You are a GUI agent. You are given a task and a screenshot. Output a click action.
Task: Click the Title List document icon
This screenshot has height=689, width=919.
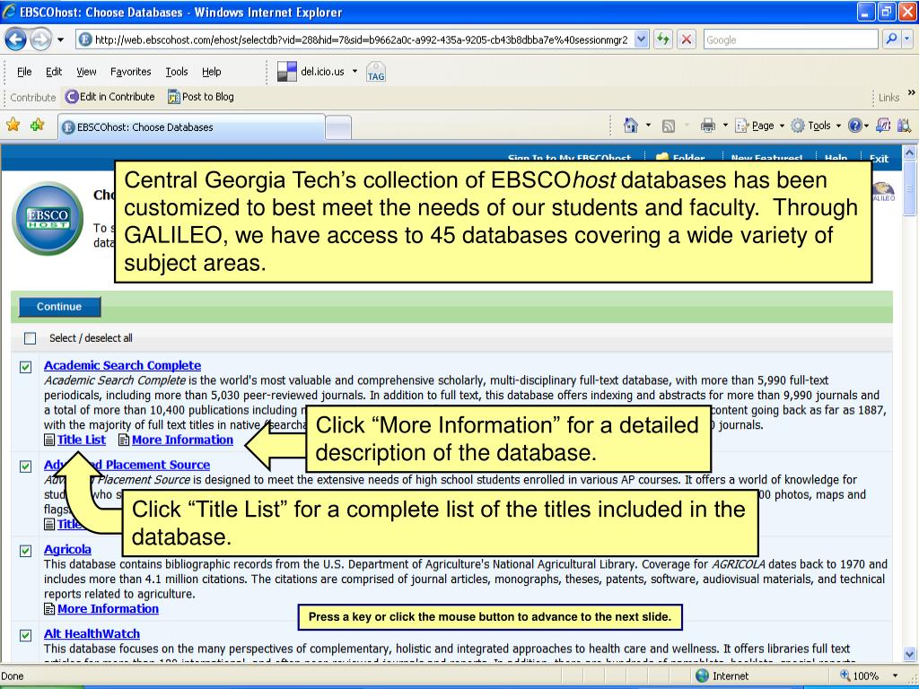point(49,440)
